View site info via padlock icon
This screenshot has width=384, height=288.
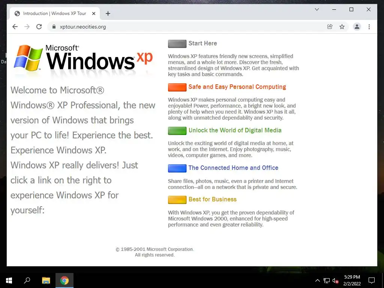click(x=54, y=27)
